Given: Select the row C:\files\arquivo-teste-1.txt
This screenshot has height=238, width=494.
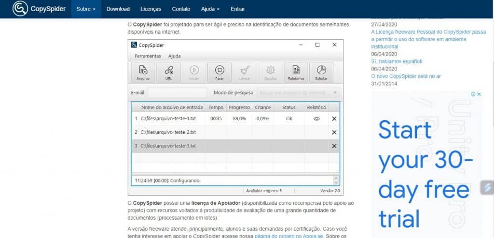Looking at the screenshot, I should tap(235, 119).
